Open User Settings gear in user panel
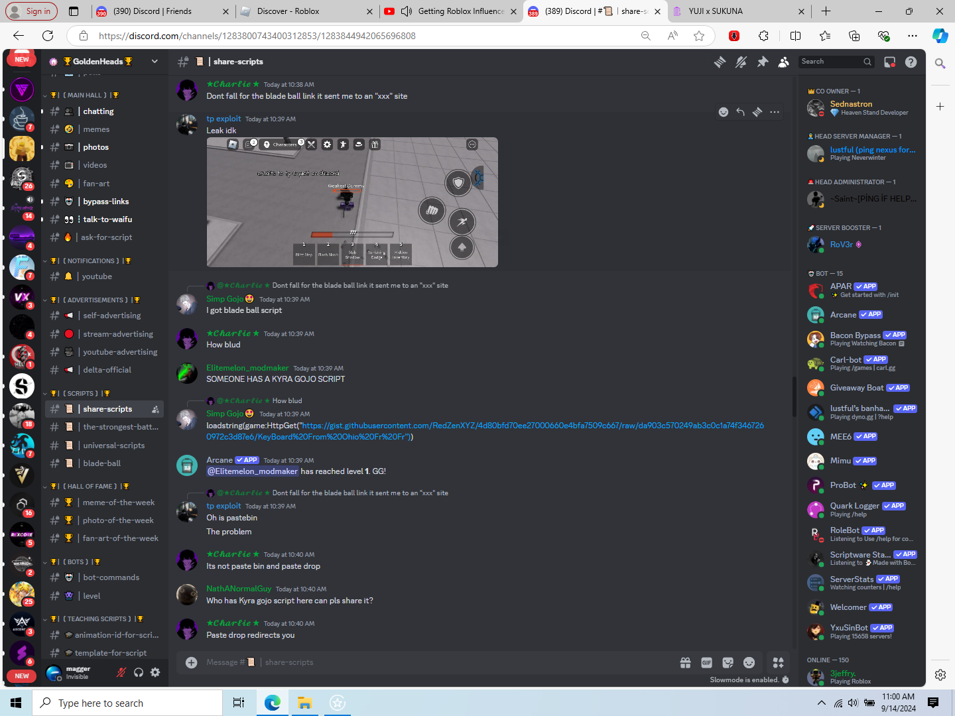955x716 pixels. click(155, 672)
